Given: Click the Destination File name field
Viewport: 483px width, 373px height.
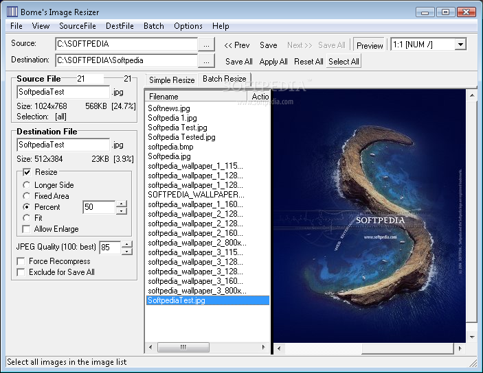Looking at the screenshot, I should (63, 145).
